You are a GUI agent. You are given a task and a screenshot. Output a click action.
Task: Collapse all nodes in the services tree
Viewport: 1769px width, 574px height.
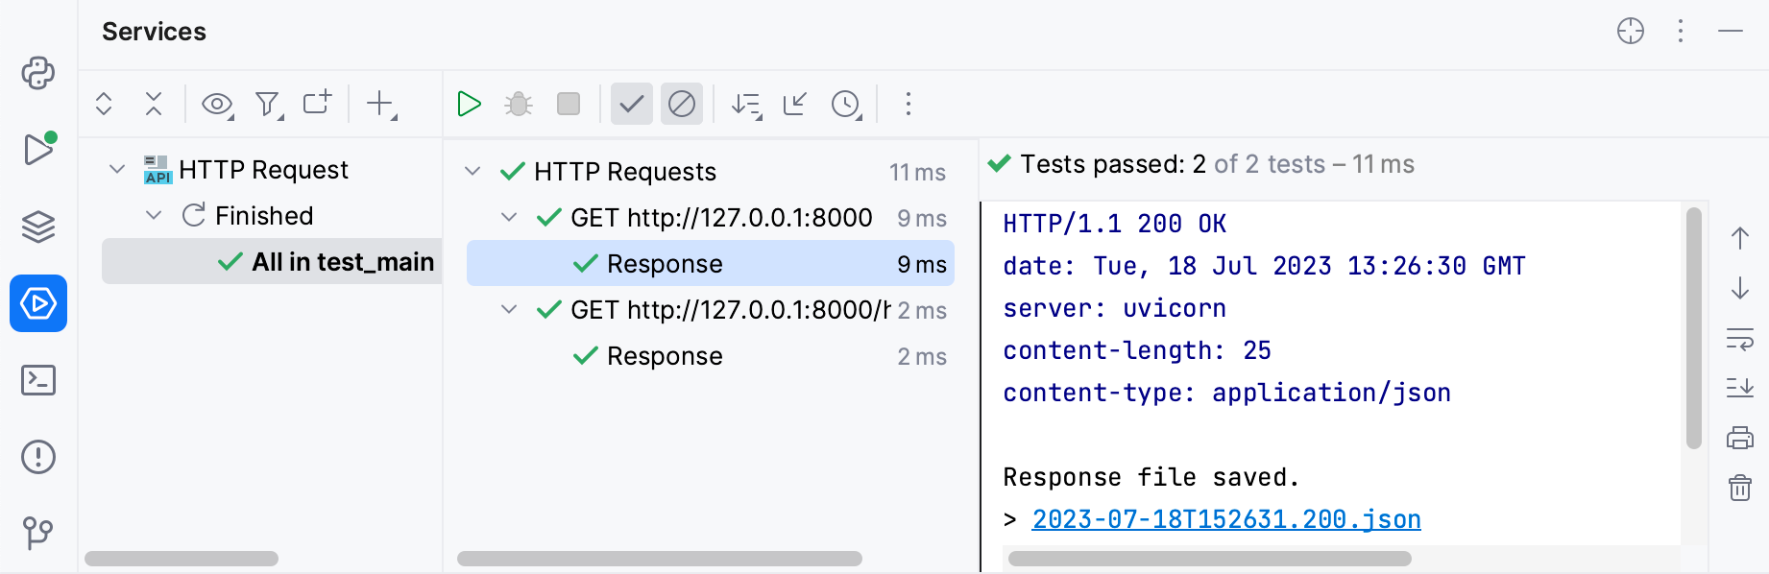coord(154,104)
